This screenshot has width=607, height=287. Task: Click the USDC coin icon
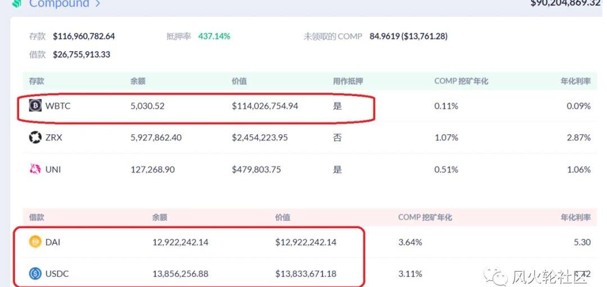(x=35, y=274)
